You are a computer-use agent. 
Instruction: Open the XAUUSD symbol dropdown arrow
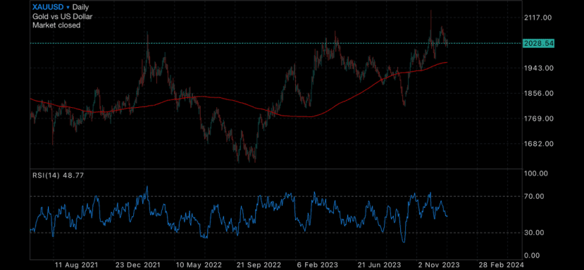point(68,7)
